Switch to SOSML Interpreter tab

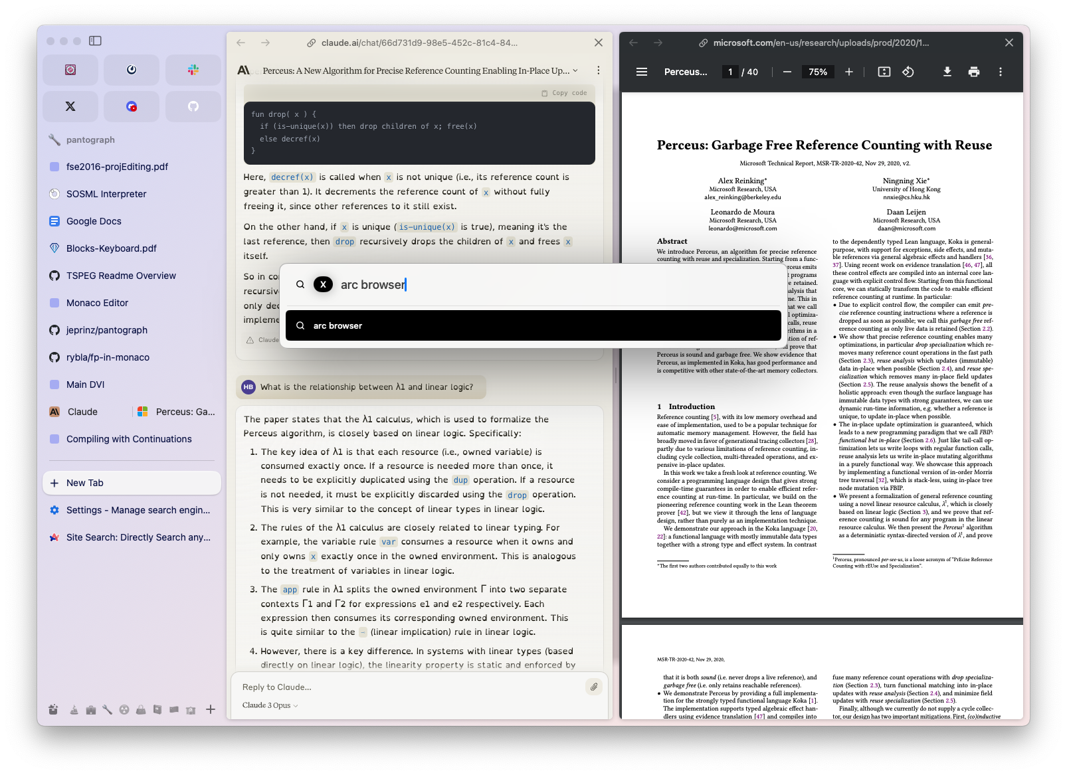(x=132, y=194)
